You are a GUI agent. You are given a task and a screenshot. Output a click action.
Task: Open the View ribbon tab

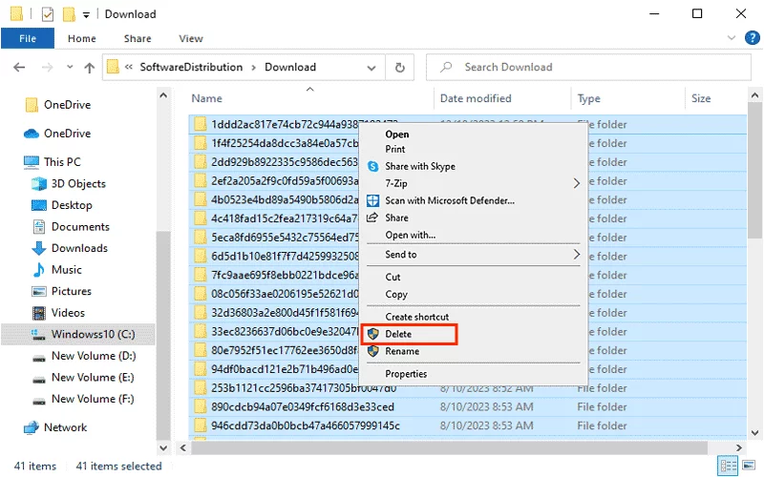tap(190, 38)
